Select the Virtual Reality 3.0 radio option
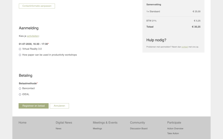The width and height of the screenshot is (223, 139). (20, 49)
